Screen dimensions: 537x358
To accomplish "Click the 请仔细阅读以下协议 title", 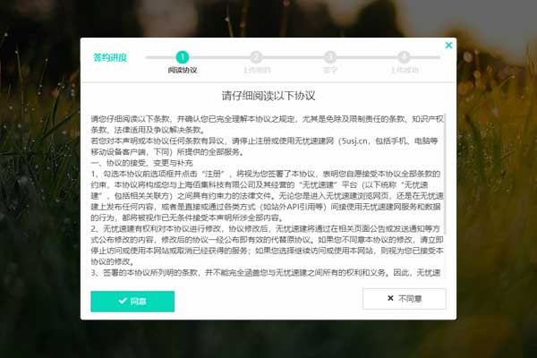I will point(268,96).
